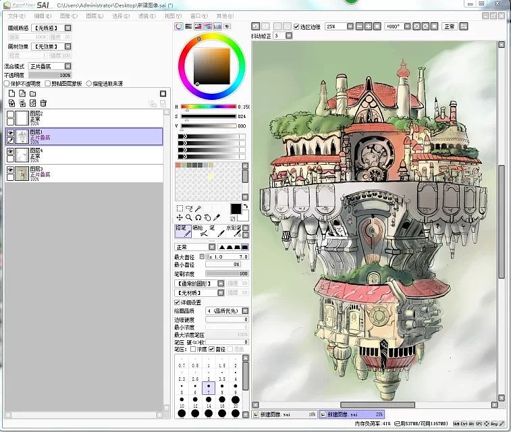Select the lasso selection tool
511x432 pixels.
[x=189, y=208]
